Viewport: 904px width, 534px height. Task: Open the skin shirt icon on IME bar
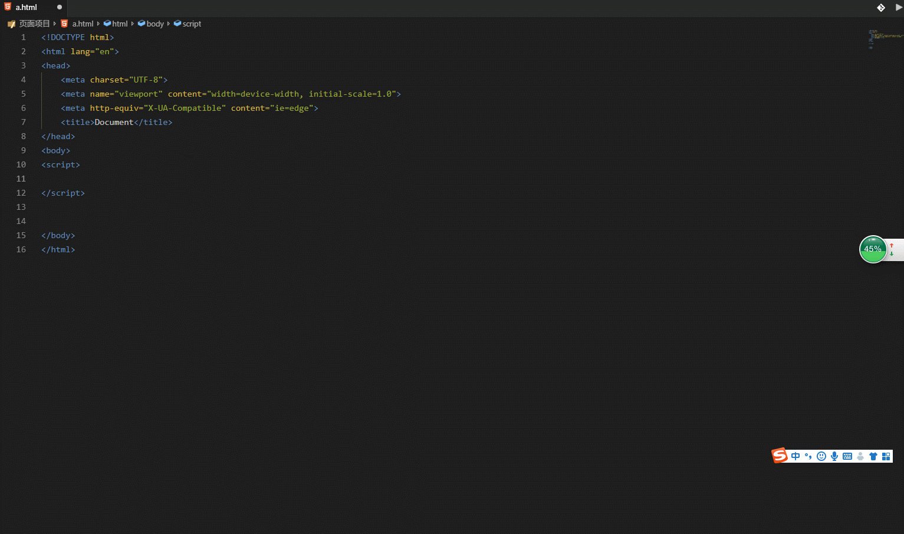[873, 456]
